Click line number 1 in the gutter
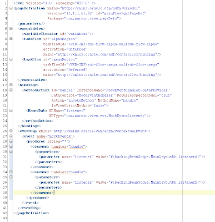Viewport: 215px width, 222px height. (6, 3)
